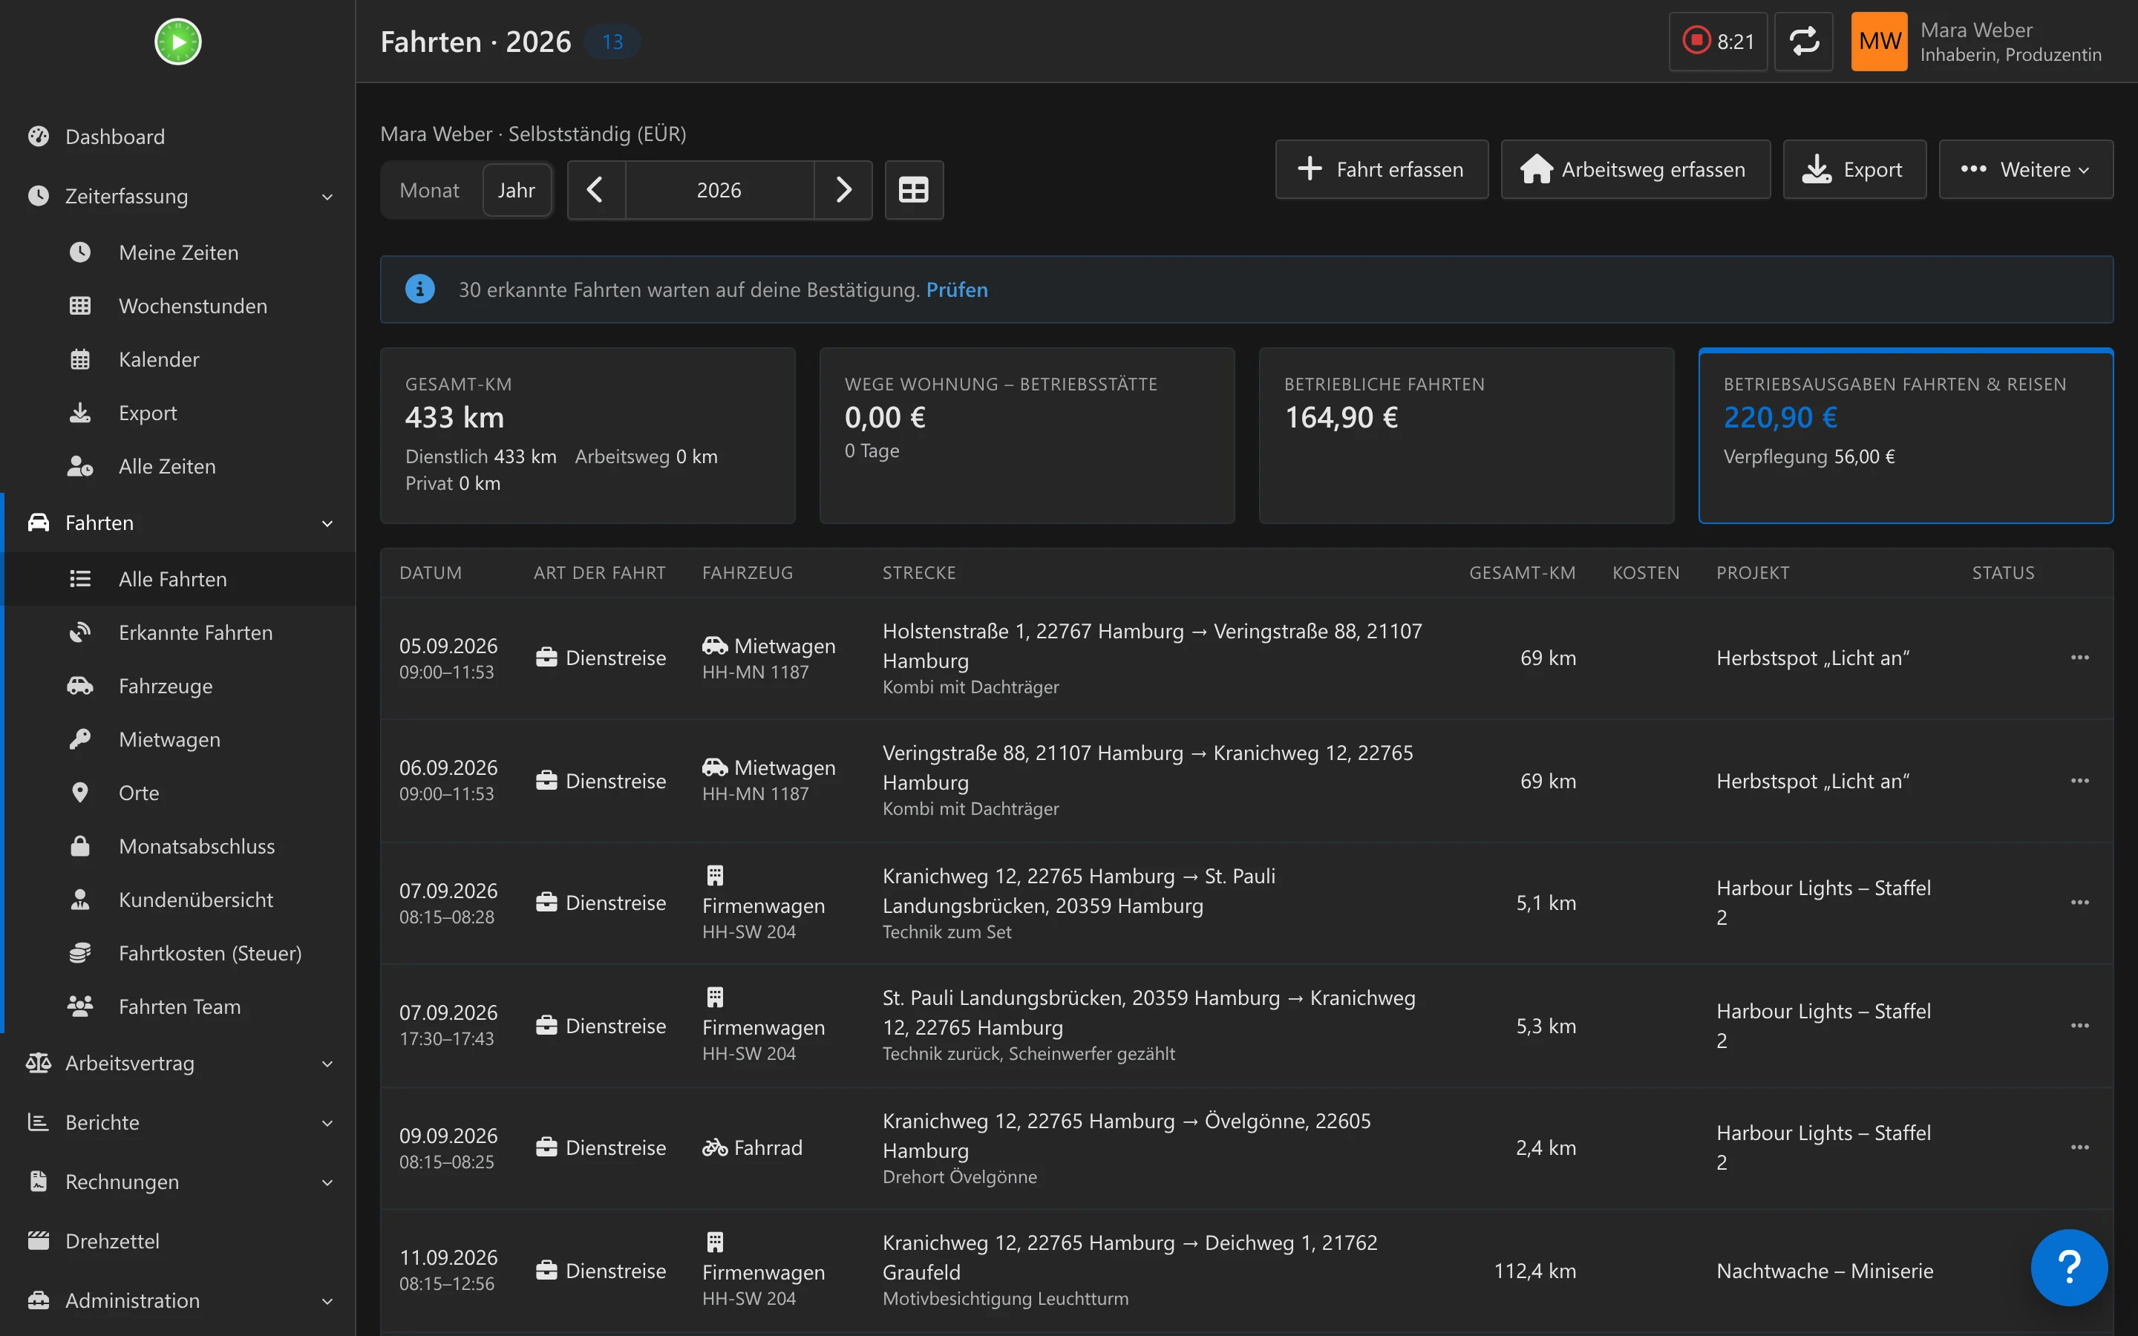This screenshot has height=1336, width=2138.
Task: Open Meine Zeiten page
Action: [x=177, y=252]
